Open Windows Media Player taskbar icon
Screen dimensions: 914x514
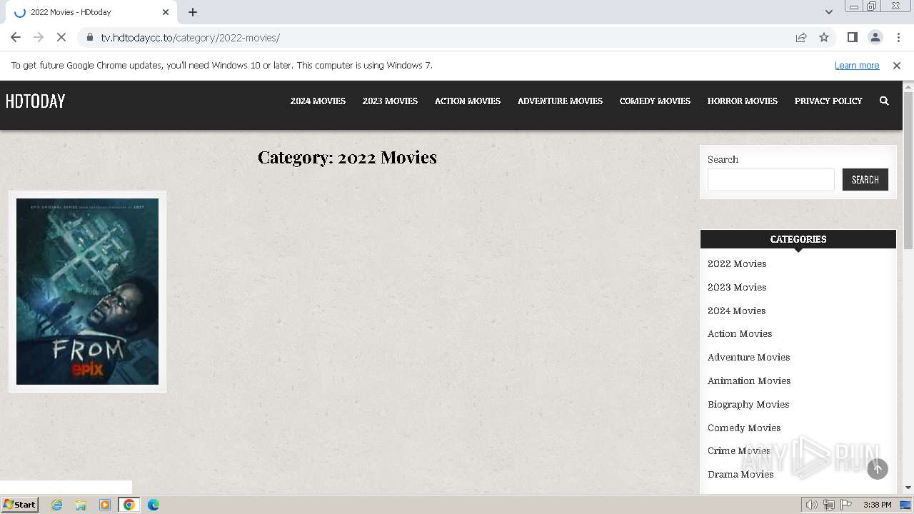pos(105,505)
